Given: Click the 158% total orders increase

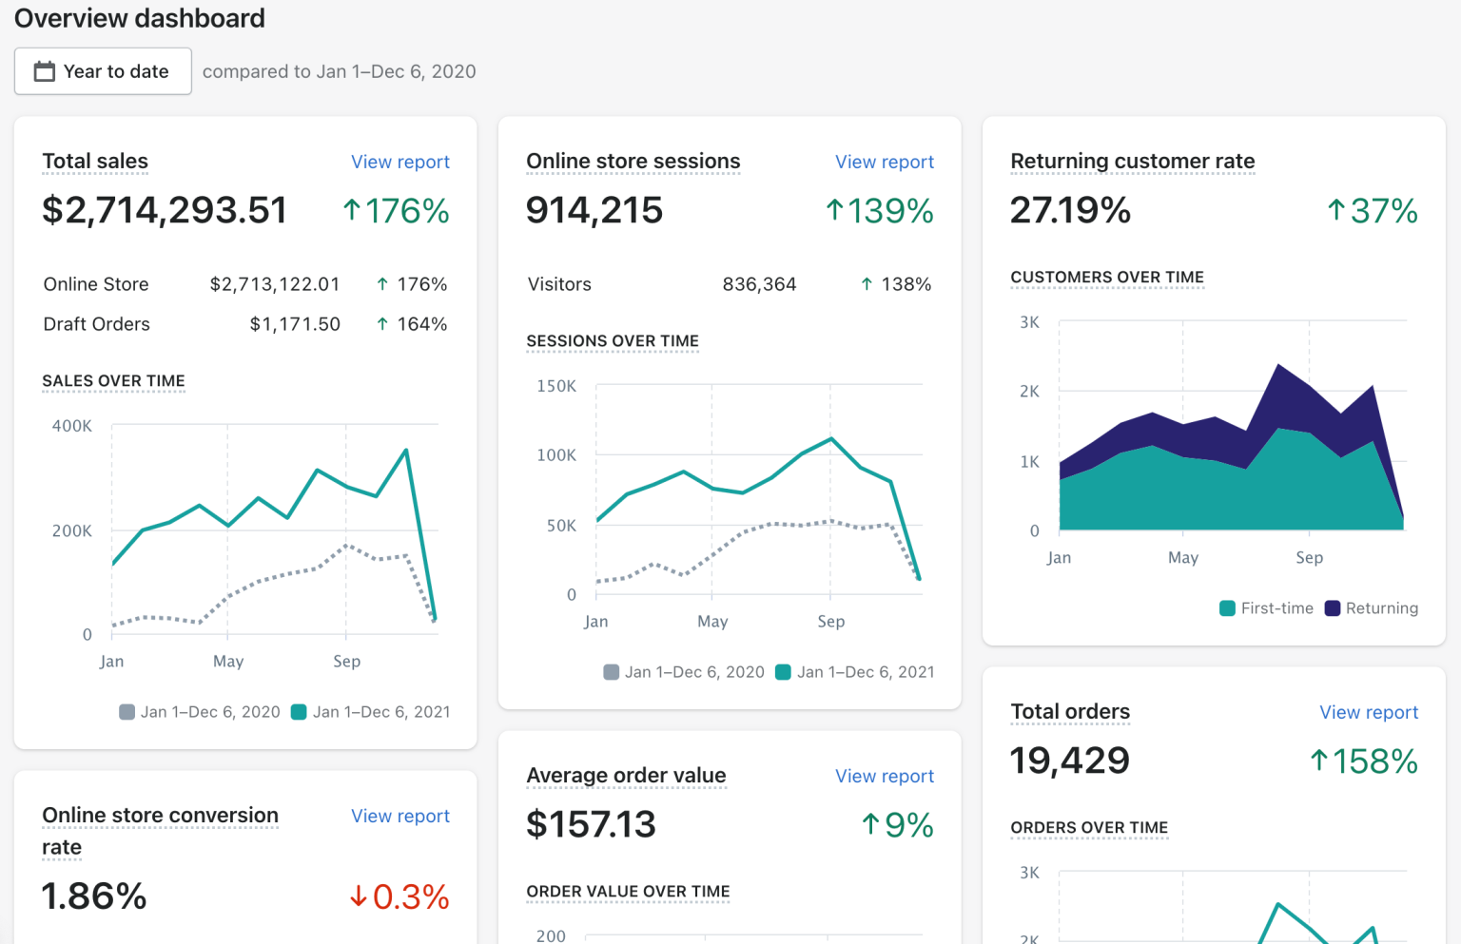Looking at the screenshot, I should click(x=1364, y=761).
